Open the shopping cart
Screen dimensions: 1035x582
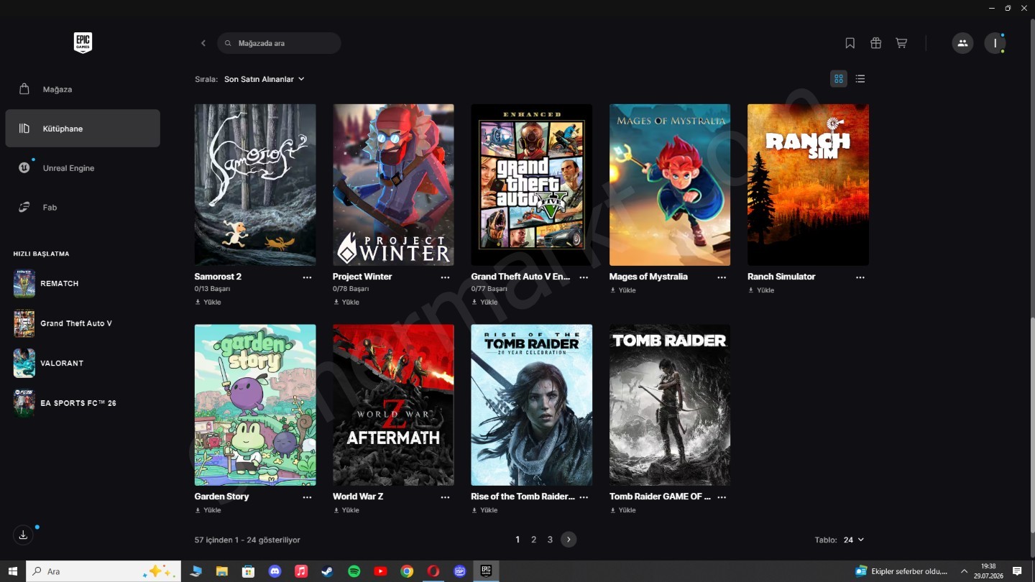(x=901, y=43)
